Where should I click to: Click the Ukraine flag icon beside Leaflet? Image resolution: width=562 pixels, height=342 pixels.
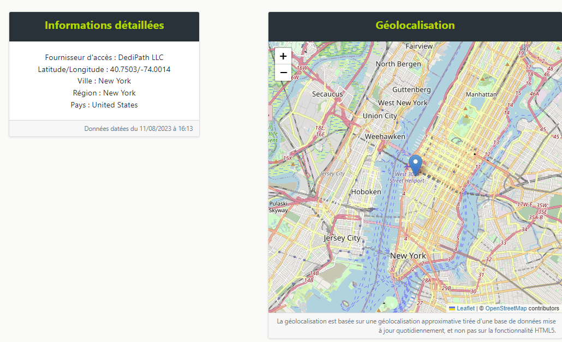coord(452,308)
